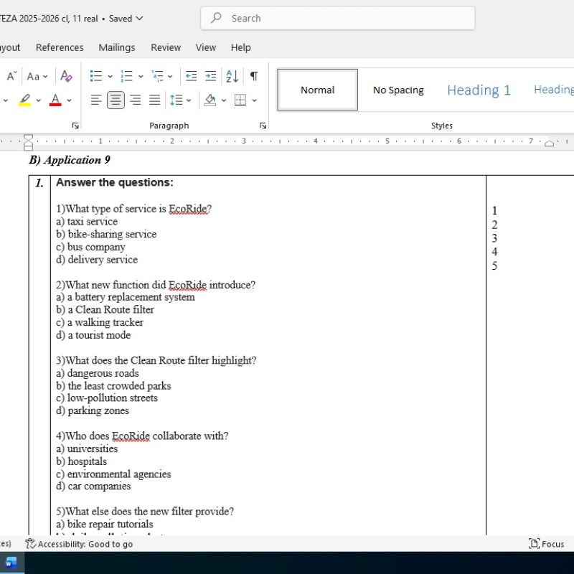Select the Bullets list icon
The height and width of the screenshot is (574, 574).
coord(96,76)
